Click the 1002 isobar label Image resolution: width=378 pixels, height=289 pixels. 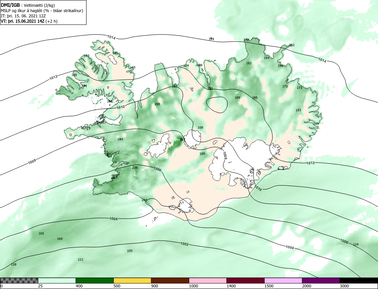tap(184, 244)
